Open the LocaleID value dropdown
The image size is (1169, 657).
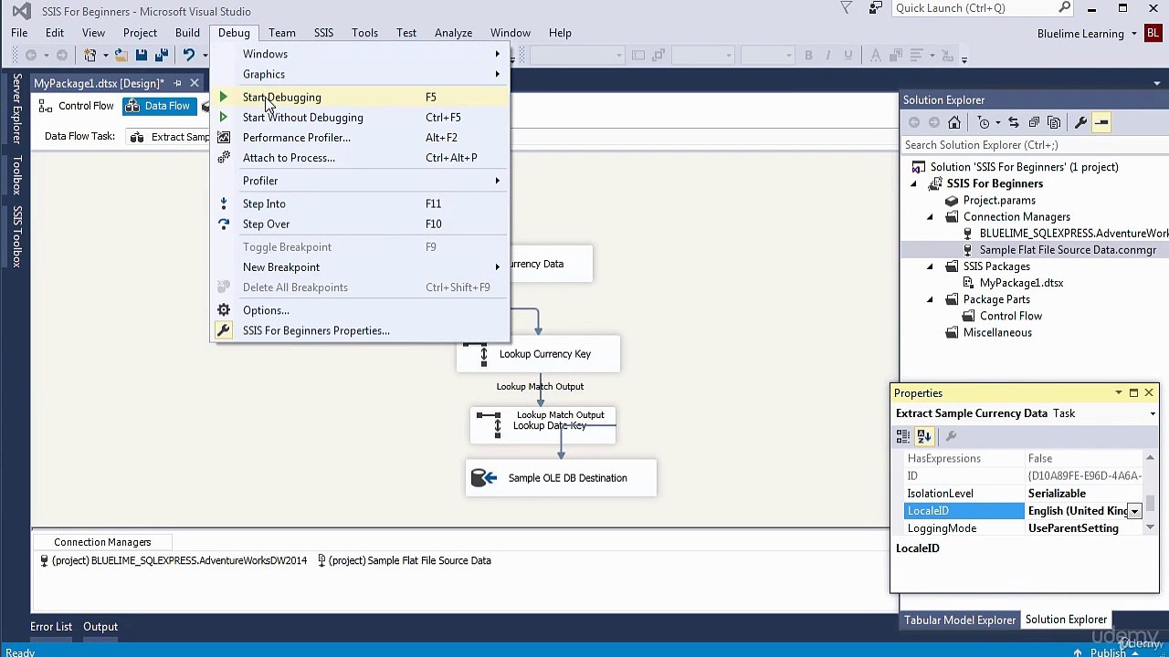point(1134,511)
